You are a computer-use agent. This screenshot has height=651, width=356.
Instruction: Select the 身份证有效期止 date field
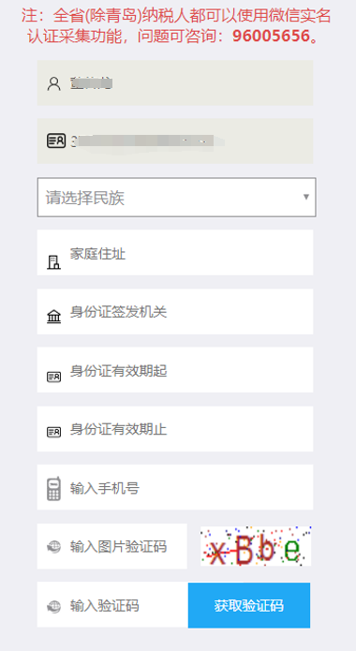[175, 429]
